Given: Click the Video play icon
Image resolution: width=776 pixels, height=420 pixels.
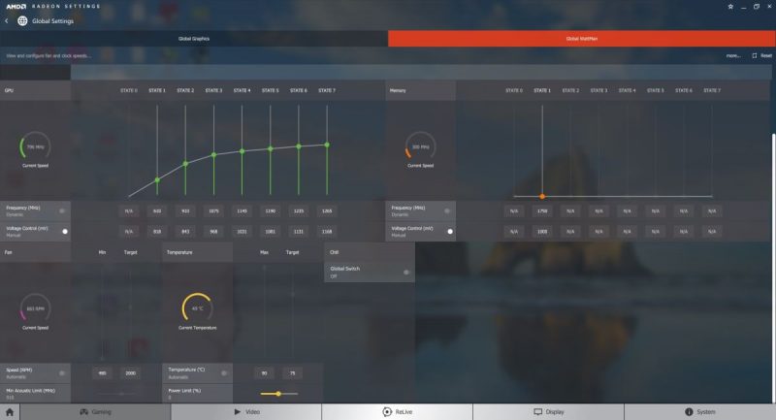Looking at the screenshot, I should click(238, 411).
